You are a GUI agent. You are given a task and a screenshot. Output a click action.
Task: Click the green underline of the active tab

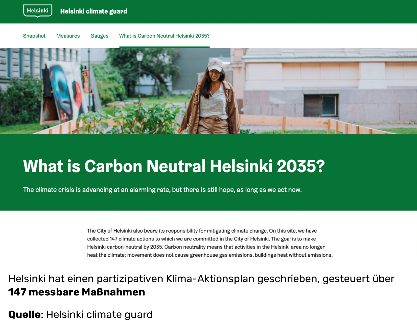tap(164, 47)
